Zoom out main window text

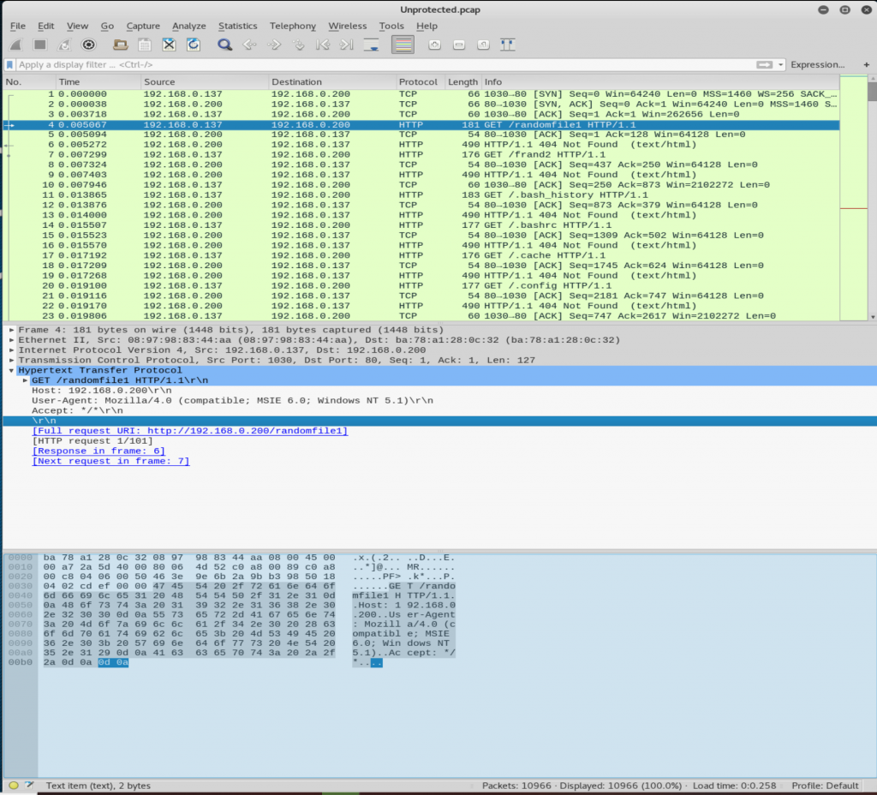click(x=459, y=45)
